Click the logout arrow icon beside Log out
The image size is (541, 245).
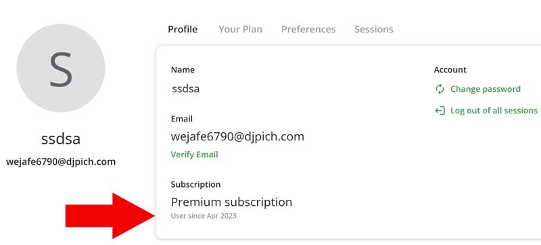(x=440, y=111)
